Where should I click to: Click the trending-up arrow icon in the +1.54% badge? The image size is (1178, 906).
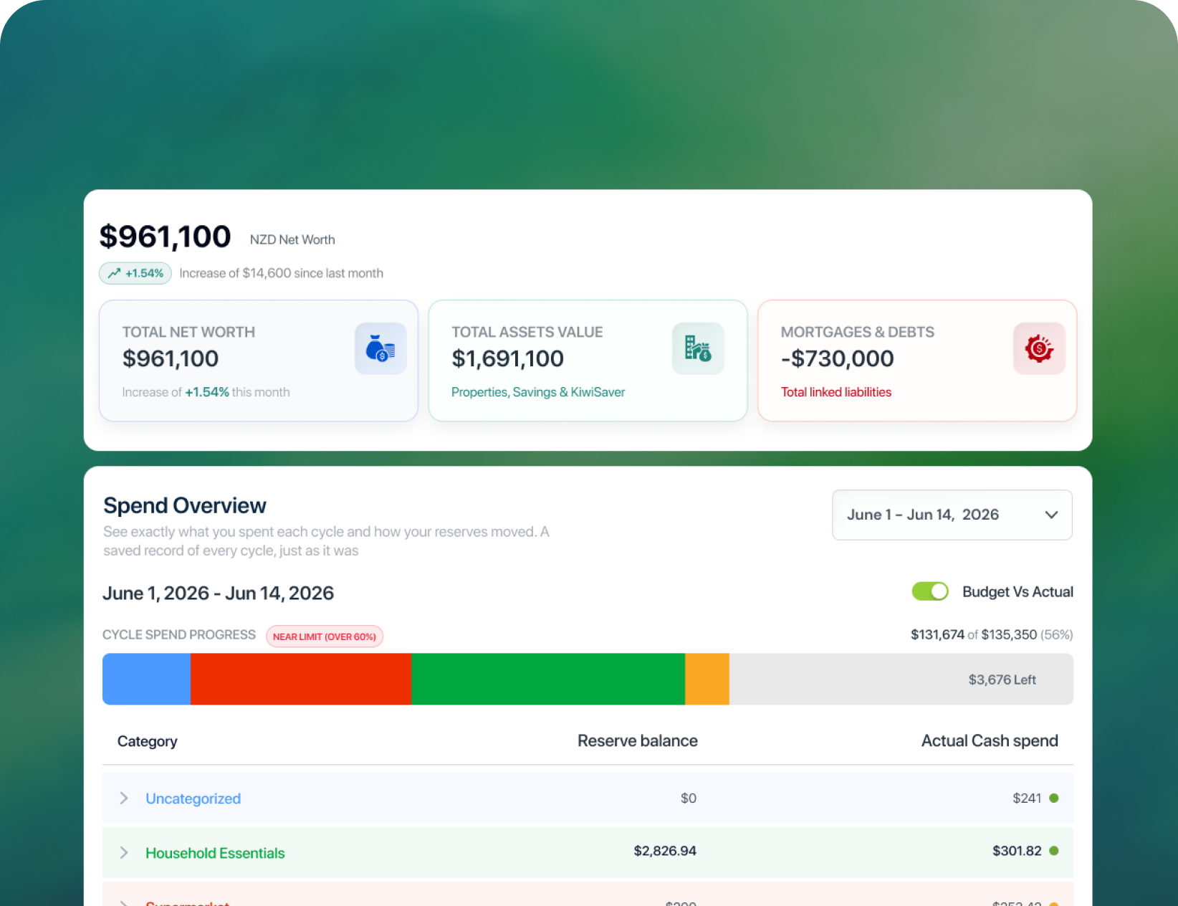(114, 273)
